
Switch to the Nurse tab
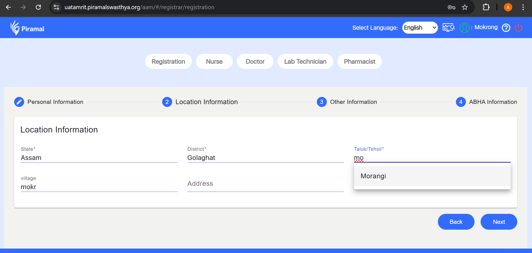click(x=214, y=61)
